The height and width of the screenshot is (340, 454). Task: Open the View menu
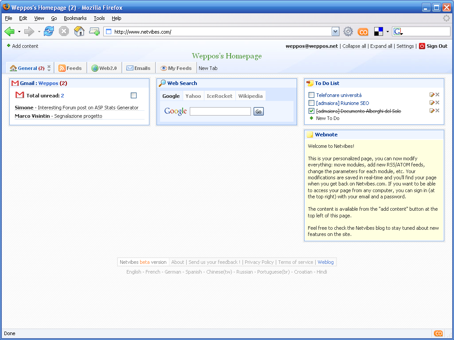pos(39,18)
